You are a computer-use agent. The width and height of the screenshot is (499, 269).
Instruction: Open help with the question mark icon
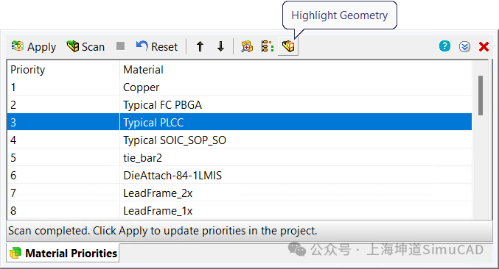444,46
